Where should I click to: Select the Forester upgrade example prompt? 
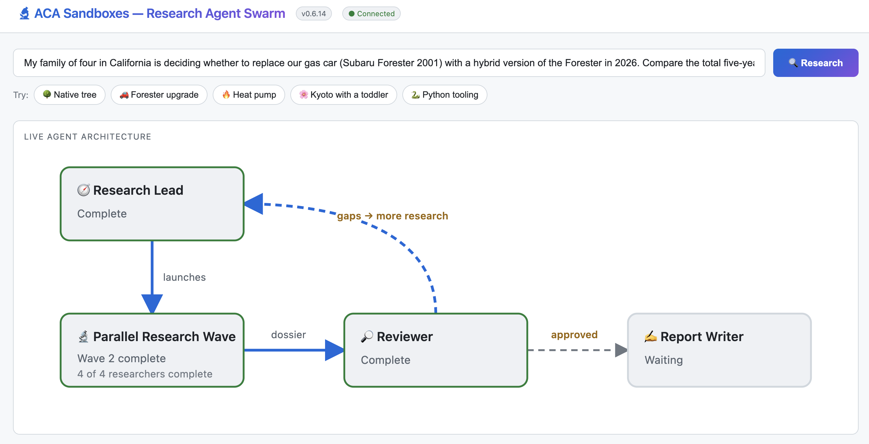(159, 95)
